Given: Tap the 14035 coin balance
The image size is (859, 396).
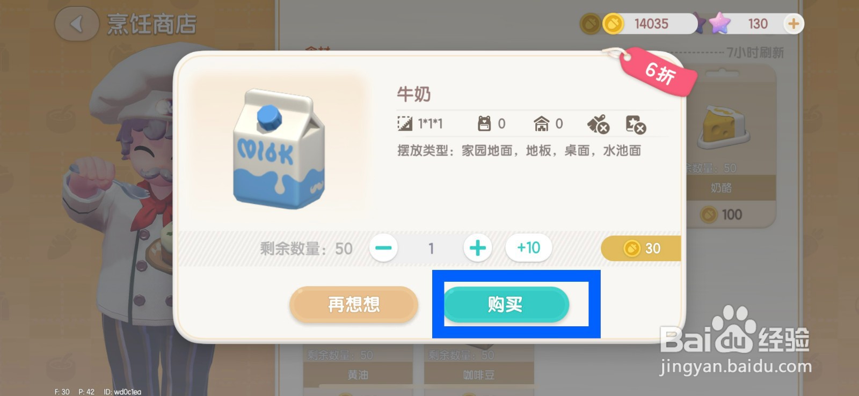Looking at the screenshot, I should click(x=651, y=24).
